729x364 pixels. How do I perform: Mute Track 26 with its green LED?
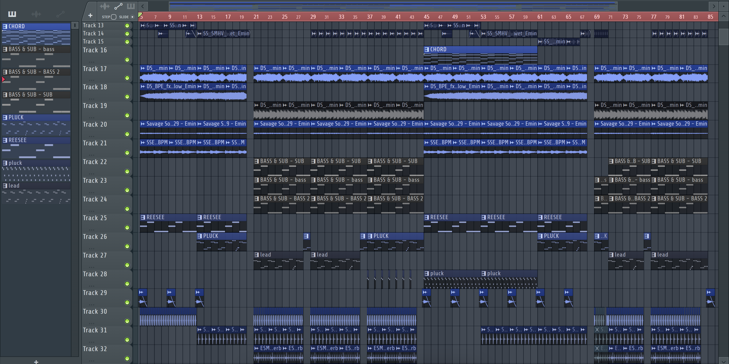pos(127,246)
